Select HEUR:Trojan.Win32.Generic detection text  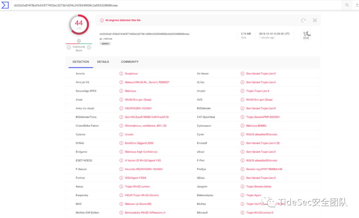[142, 195]
